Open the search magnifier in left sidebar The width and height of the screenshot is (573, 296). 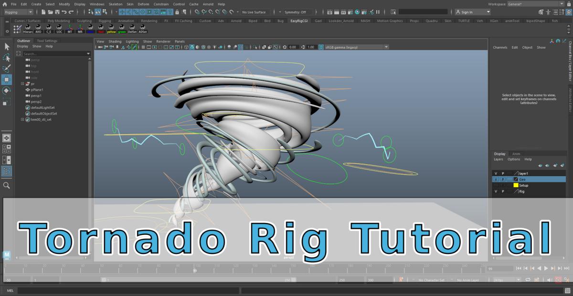coord(7,185)
